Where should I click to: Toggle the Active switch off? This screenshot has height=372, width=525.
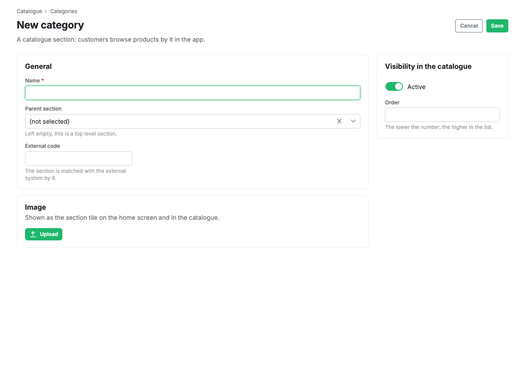[394, 87]
